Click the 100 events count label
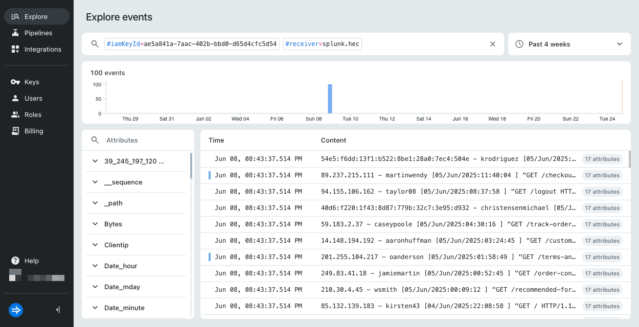 [108, 73]
